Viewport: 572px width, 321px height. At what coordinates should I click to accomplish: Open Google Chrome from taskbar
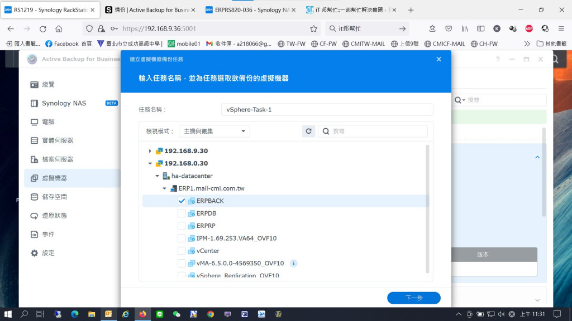[211, 314]
